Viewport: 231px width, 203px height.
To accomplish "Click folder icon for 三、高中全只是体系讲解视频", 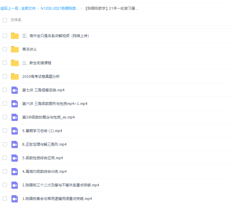I will click(14, 36).
